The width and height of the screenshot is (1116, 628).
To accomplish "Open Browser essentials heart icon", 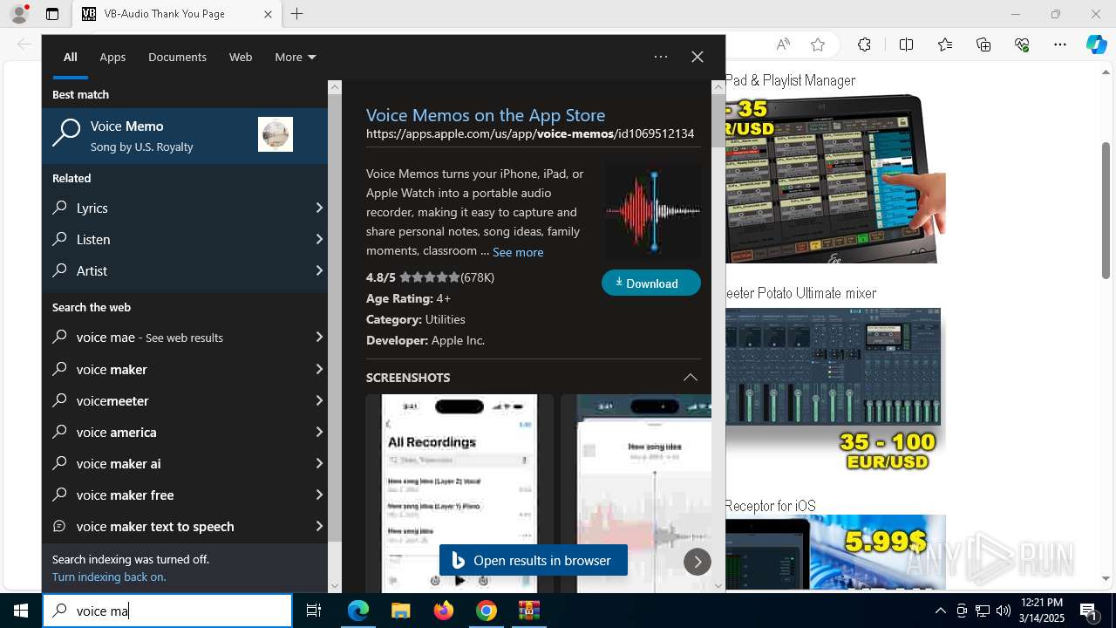I will [x=1022, y=44].
